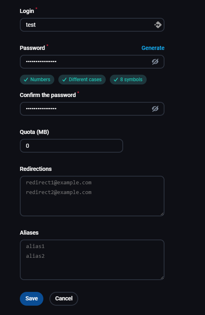The height and width of the screenshot is (315, 205).
Task: Click the checkmark icon beside Numbers
Action: 26,80
